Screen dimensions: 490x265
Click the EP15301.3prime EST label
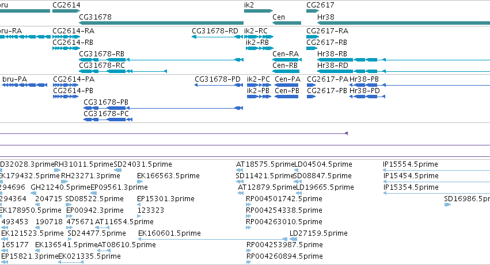pos(166,199)
